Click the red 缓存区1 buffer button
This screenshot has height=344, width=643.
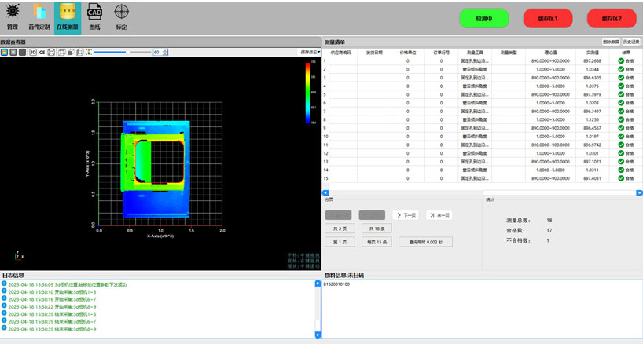pos(549,17)
